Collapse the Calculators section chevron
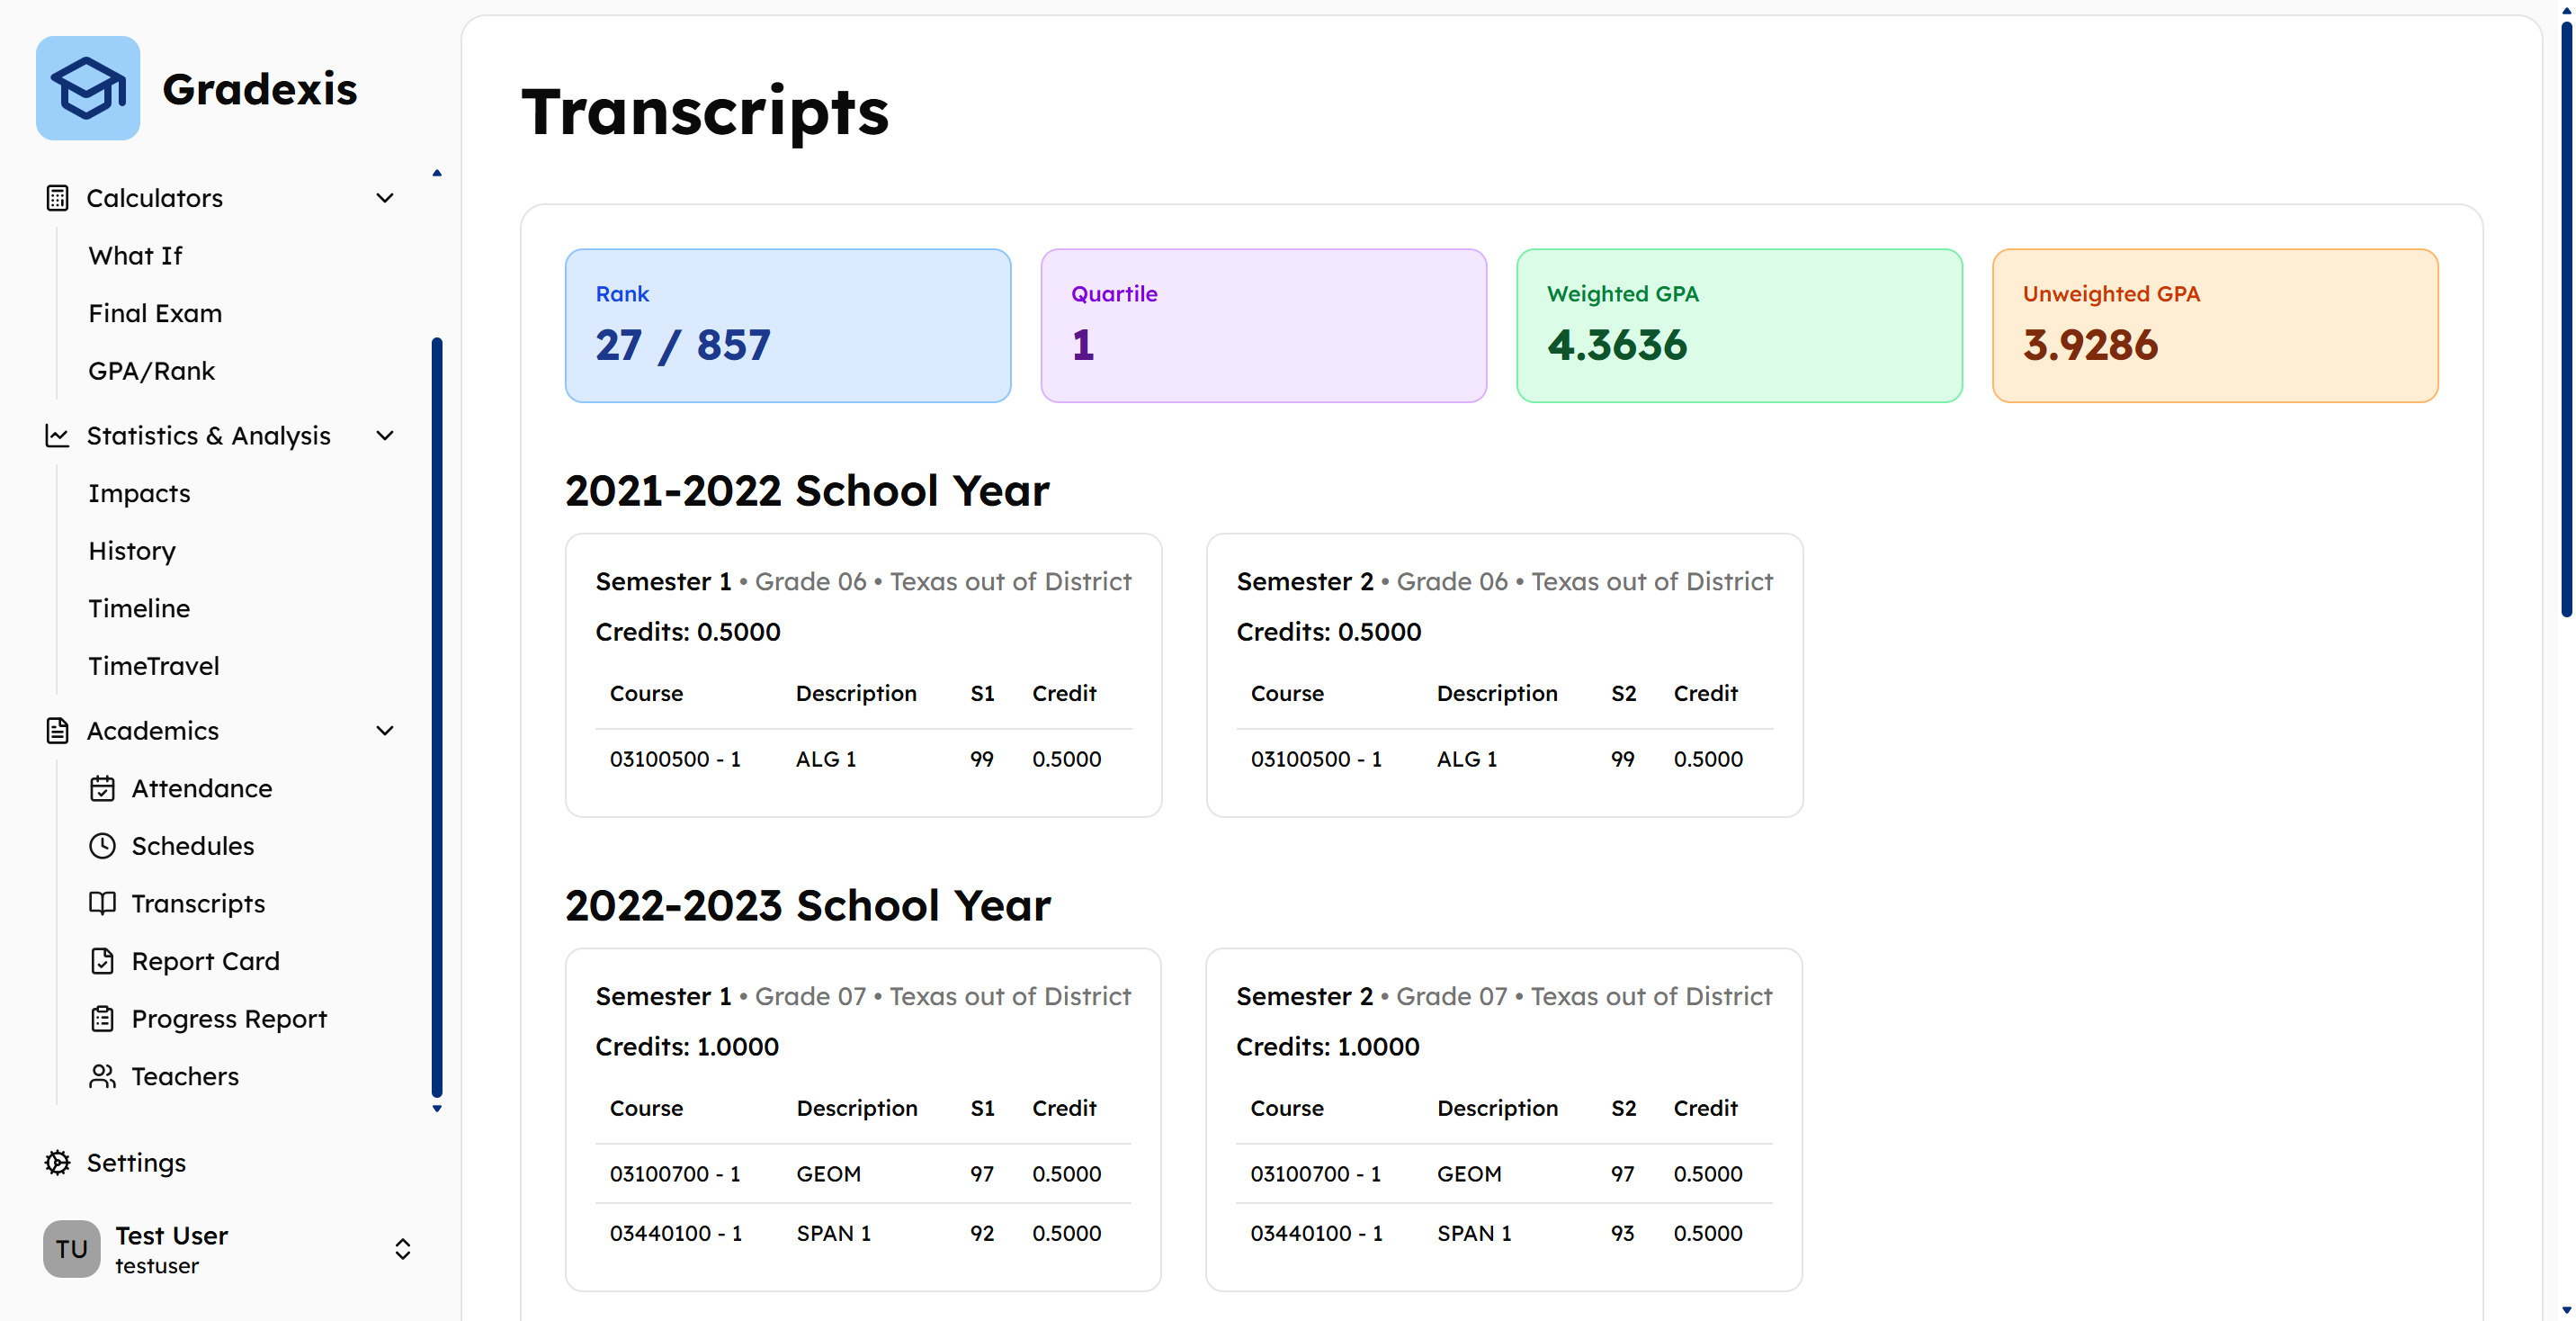The image size is (2576, 1321). [x=385, y=198]
